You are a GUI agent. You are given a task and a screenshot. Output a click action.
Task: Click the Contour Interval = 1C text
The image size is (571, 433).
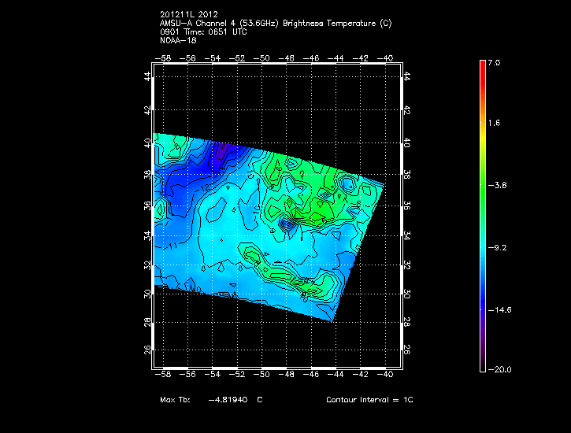click(369, 400)
